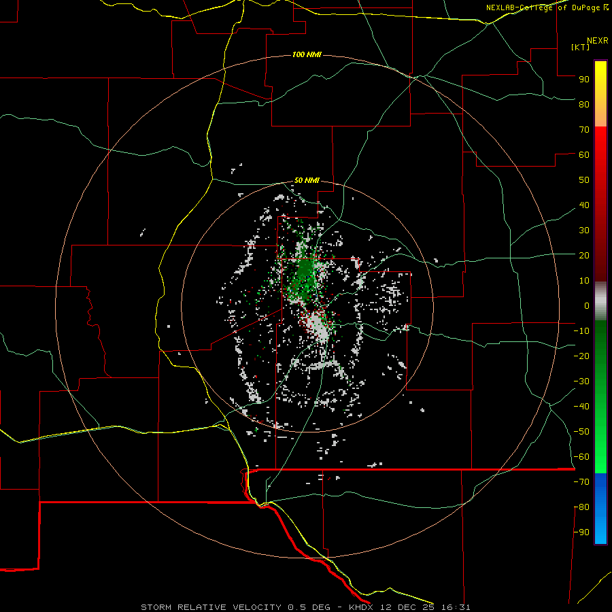Click the 50 NMI range ring label
Image resolution: width=612 pixels, height=612 pixels.
[307, 180]
